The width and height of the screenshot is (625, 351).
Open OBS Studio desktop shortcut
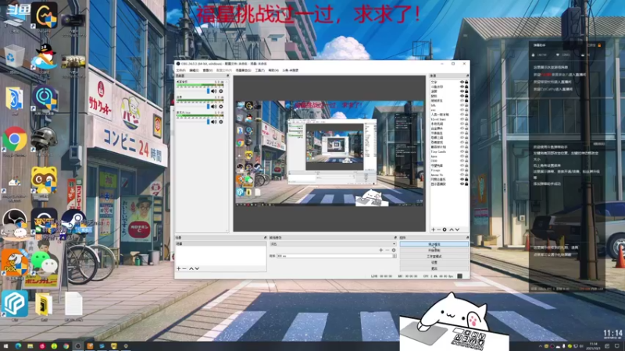click(15, 222)
